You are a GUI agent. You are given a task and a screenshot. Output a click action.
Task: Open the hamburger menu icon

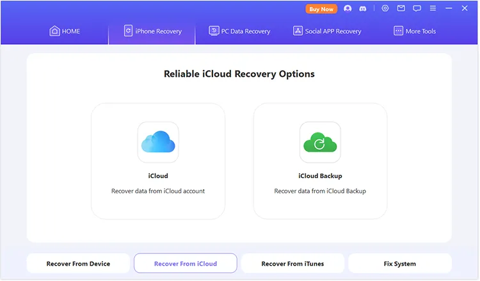(433, 8)
